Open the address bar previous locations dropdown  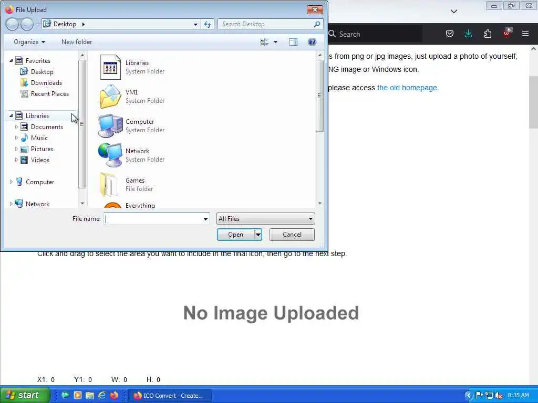coord(195,24)
